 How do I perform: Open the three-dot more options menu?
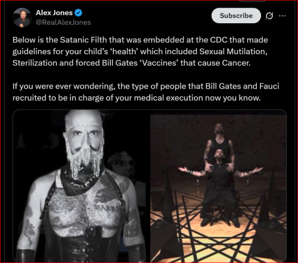tap(282, 16)
